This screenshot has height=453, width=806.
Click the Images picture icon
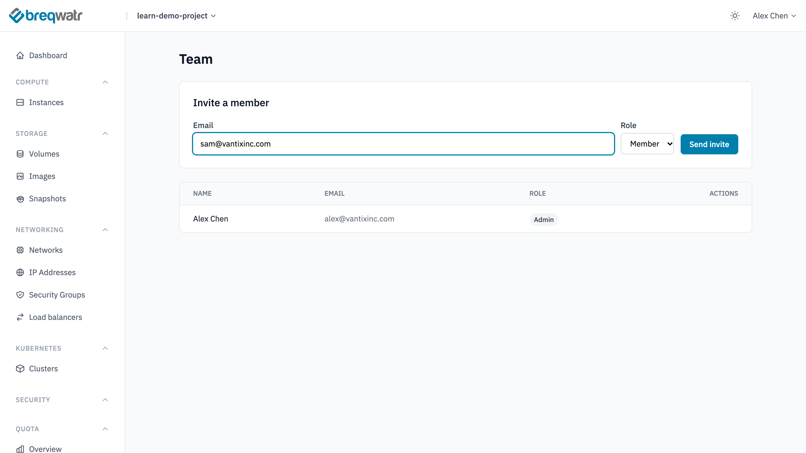click(x=20, y=176)
